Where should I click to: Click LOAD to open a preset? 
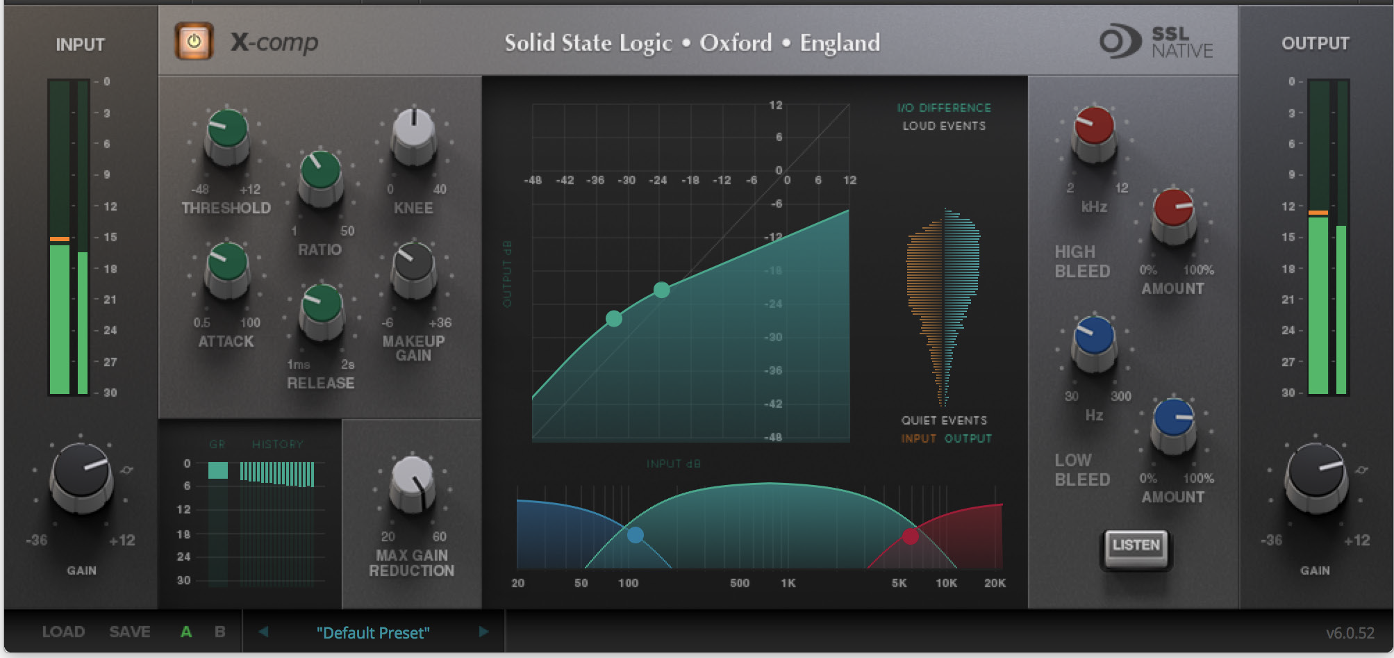pos(63,632)
